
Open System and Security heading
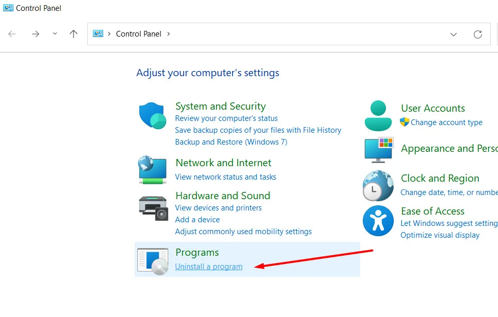220,107
